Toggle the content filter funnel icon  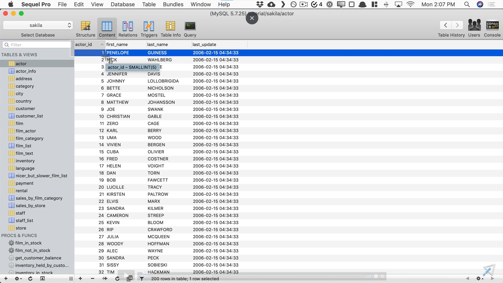point(142,279)
